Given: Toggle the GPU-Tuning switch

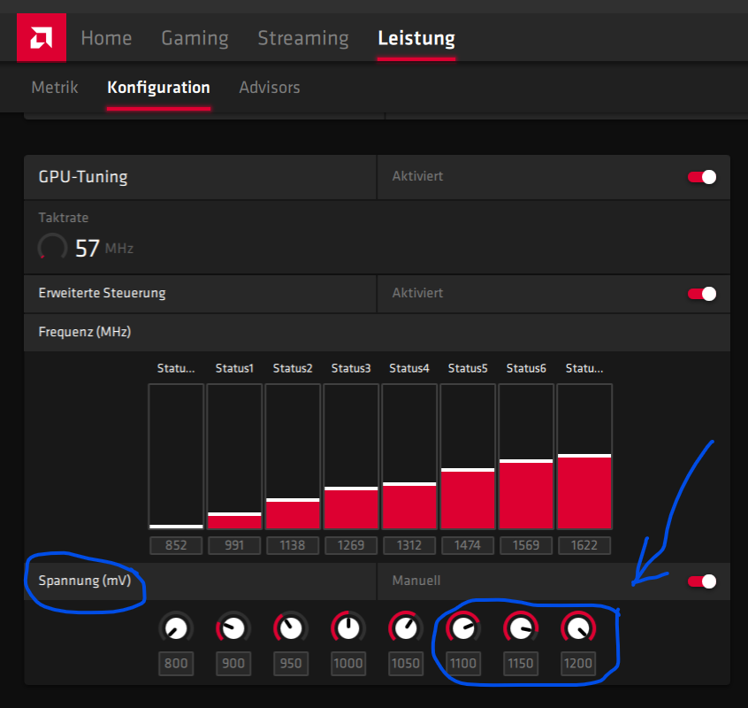Looking at the screenshot, I should pos(702,177).
